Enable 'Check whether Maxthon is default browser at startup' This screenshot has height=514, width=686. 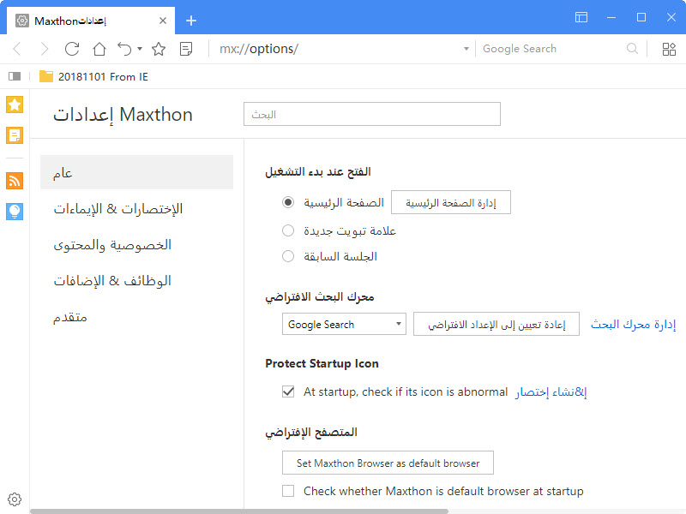288,491
